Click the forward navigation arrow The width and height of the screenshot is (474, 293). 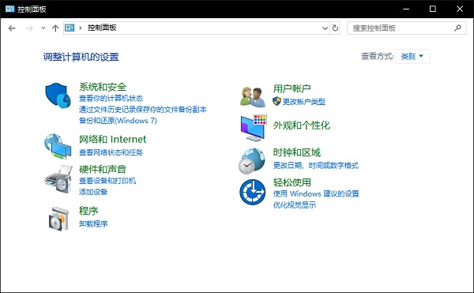[x=29, y=28]
